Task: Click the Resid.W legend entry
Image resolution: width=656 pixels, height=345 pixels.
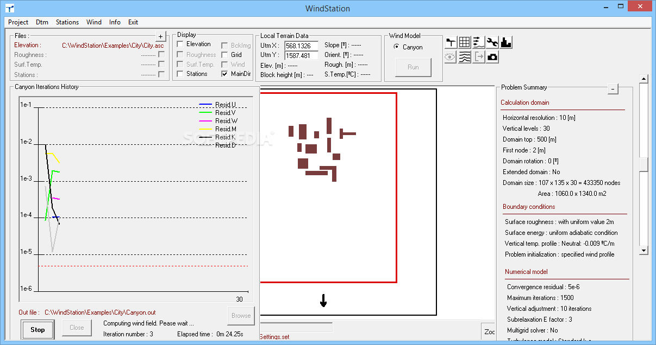Action: 217,121
